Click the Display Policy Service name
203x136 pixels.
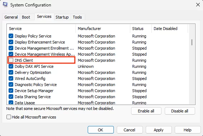click(33, 36)
